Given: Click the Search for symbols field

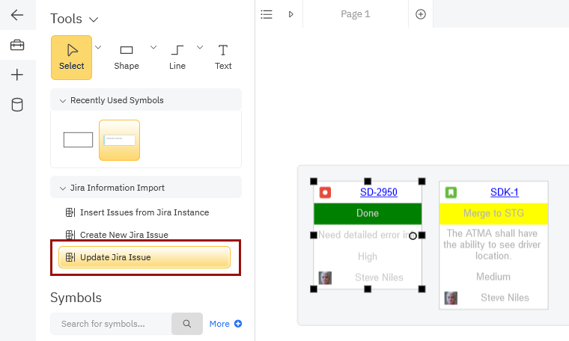Looking at the screenshot, I should tap(111, 324).
